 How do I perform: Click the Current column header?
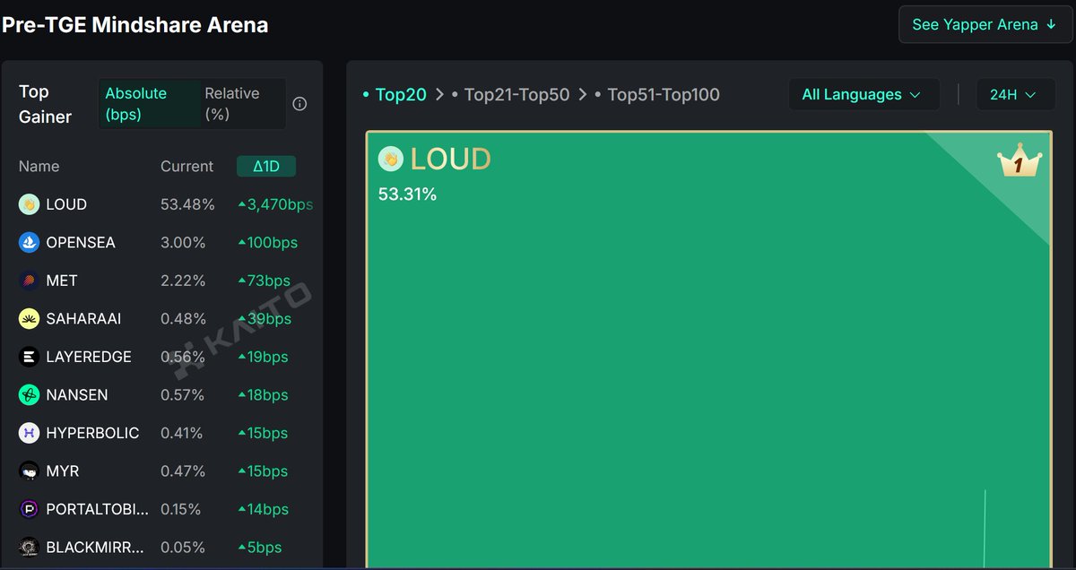(187, 166)
